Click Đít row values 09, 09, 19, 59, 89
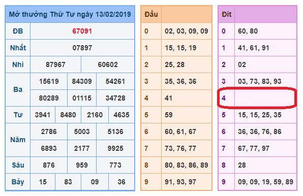This screenshot has height=196, width=303. pos(265,182)
